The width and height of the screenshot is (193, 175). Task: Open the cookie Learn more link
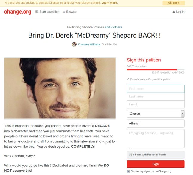[110, 3]
